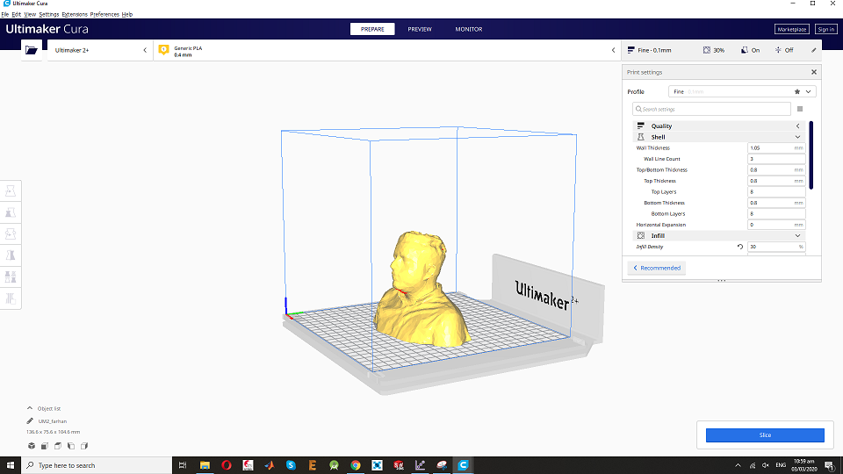
Task: Open Chrome from the taskbar
Action: [x=356, y=465]
